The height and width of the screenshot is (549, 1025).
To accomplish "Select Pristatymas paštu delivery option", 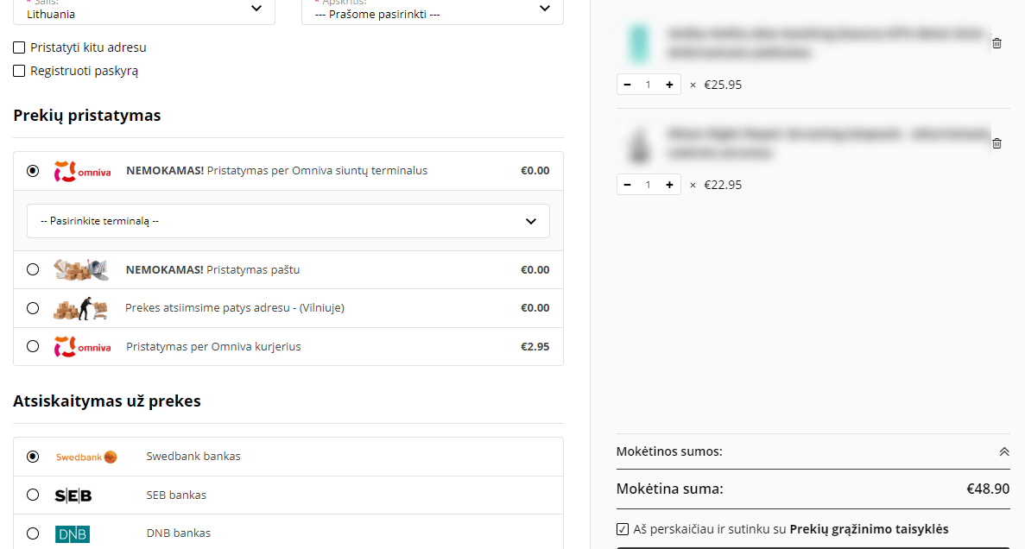I will click(33, 269).
